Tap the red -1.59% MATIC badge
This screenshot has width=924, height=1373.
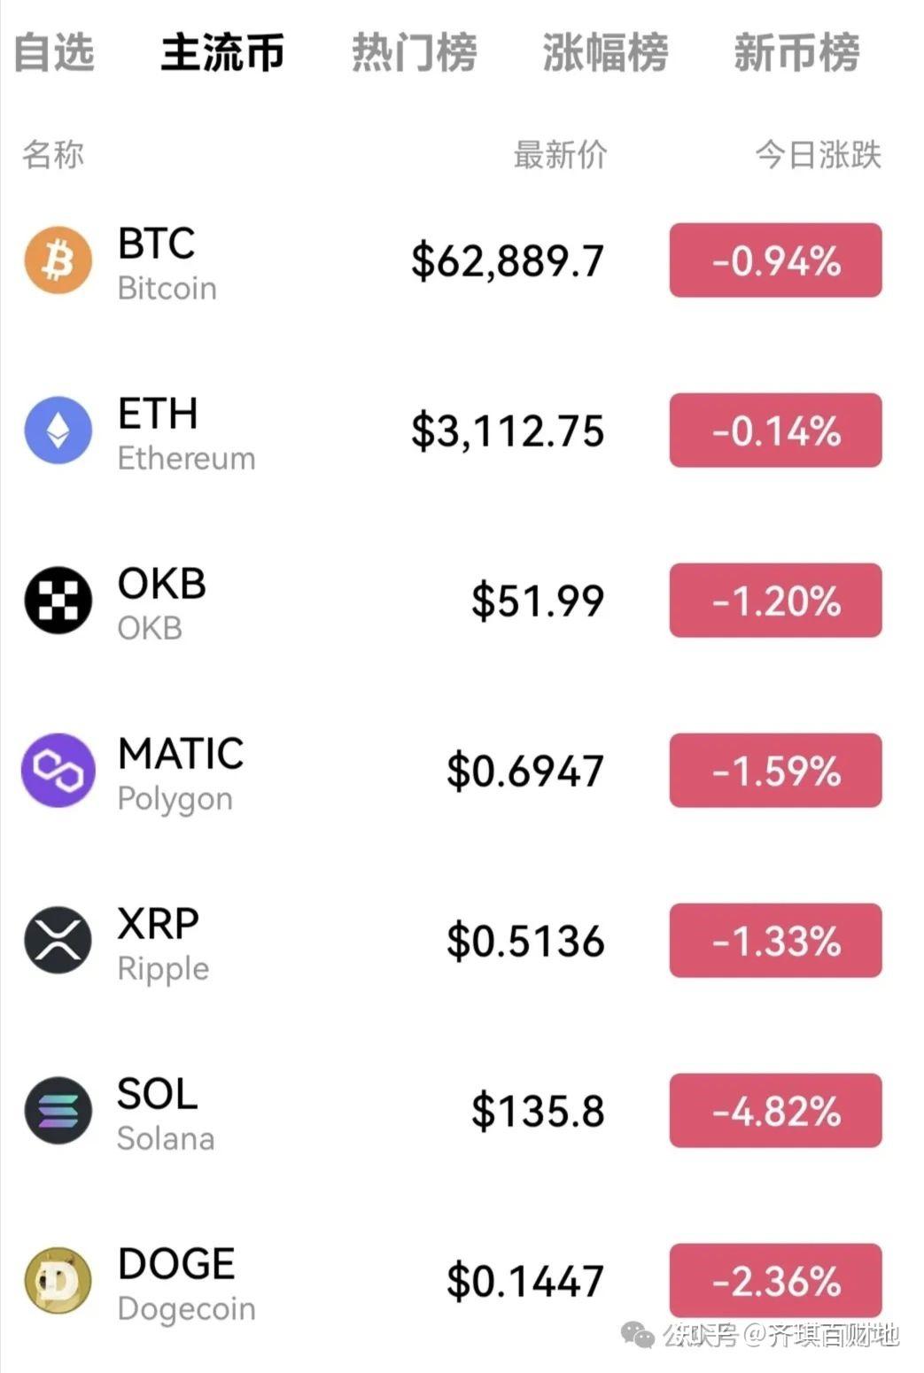click(775, 771)
